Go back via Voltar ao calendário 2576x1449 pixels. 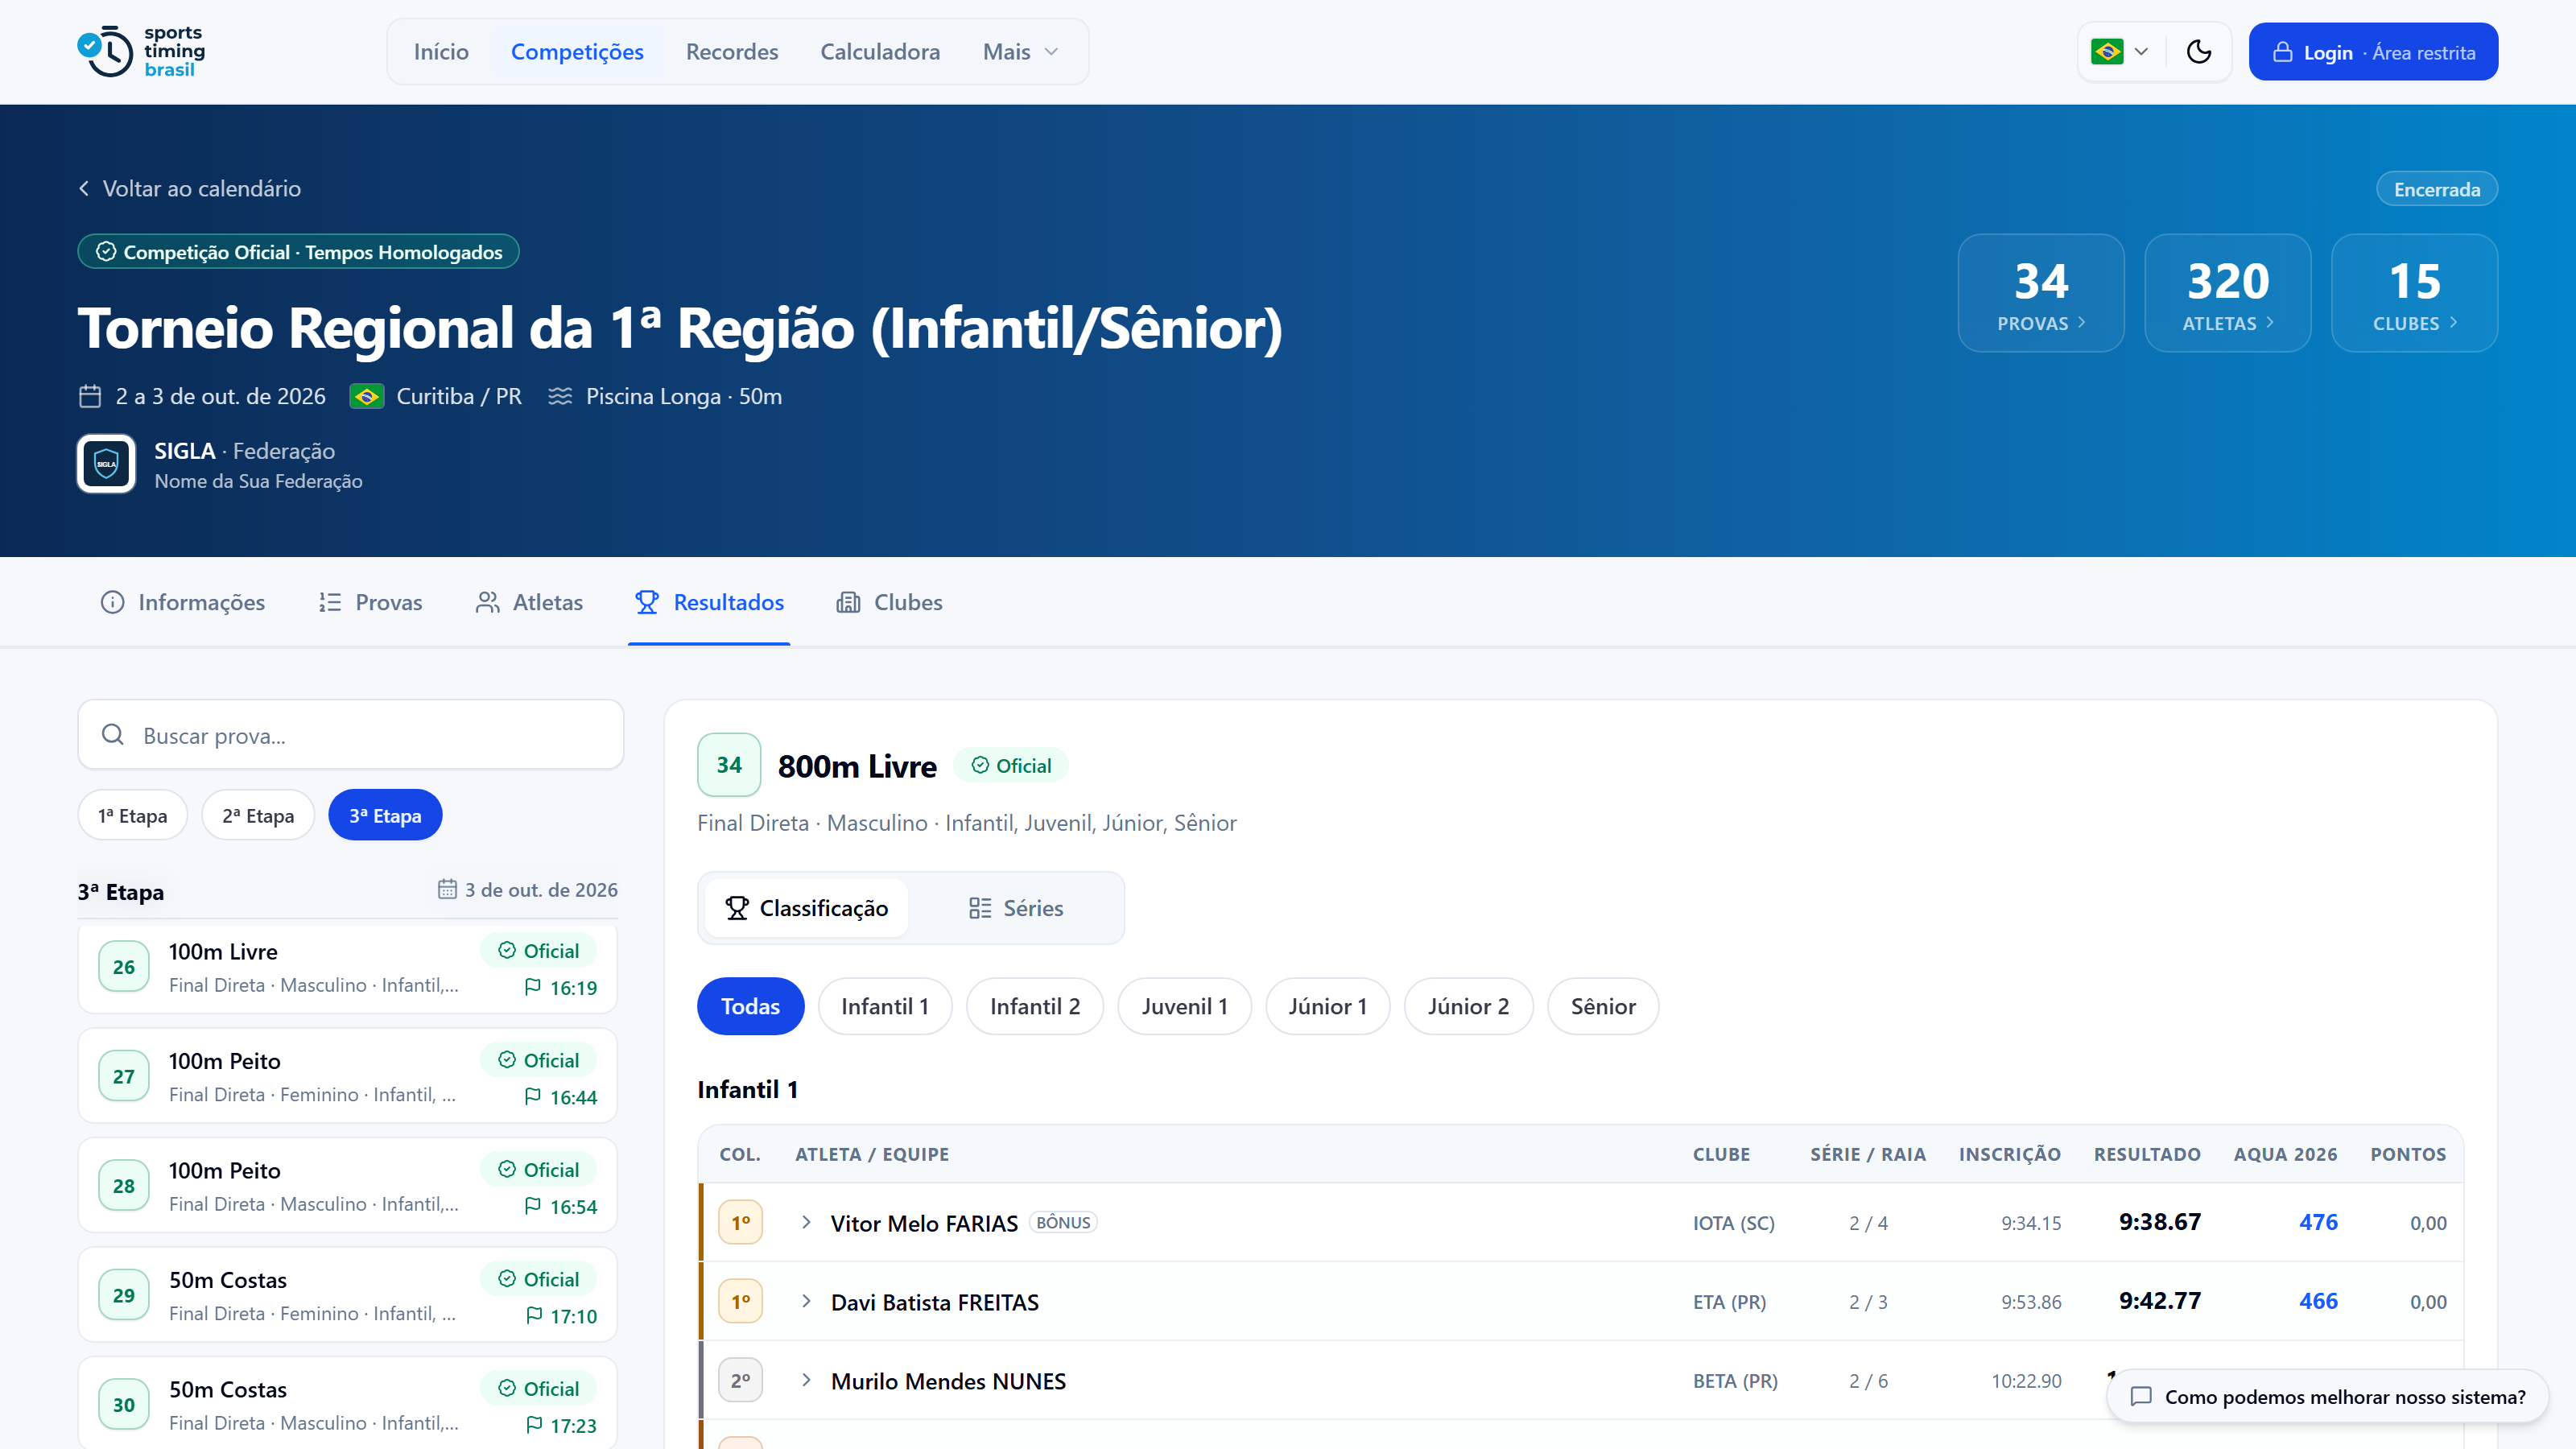click(x=190, y=188)
